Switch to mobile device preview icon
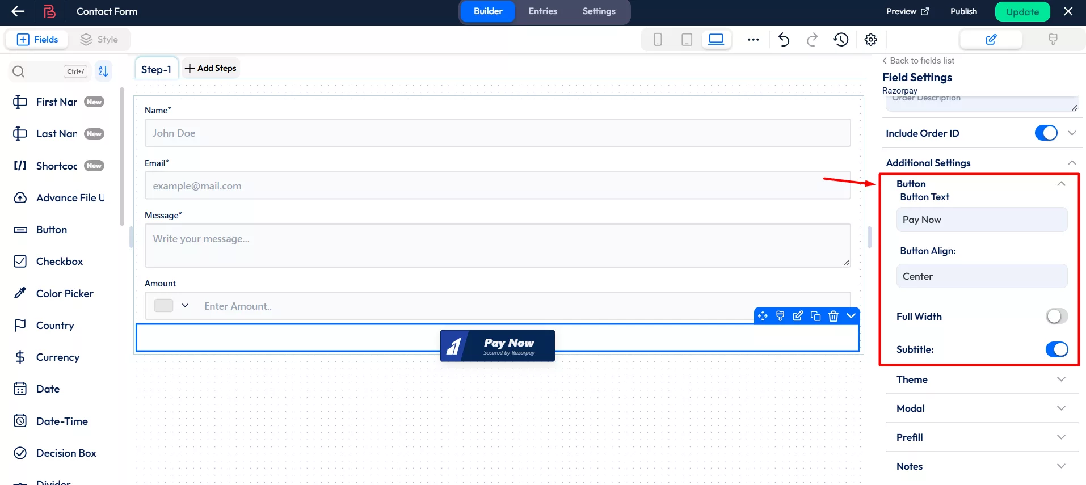The height and width of the screenshot is (485, 1086). click(x=658, y=39)
